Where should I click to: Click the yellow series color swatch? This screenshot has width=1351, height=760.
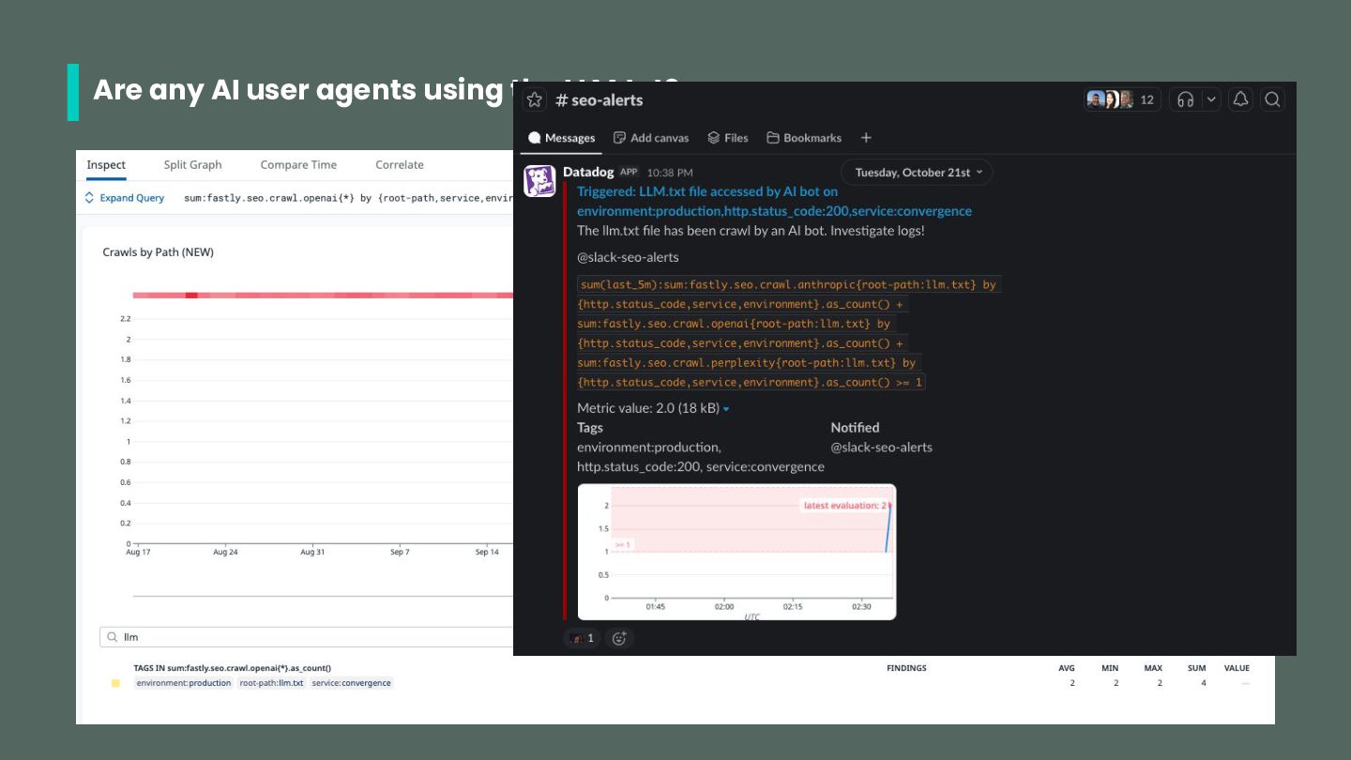tap(115, 683)
